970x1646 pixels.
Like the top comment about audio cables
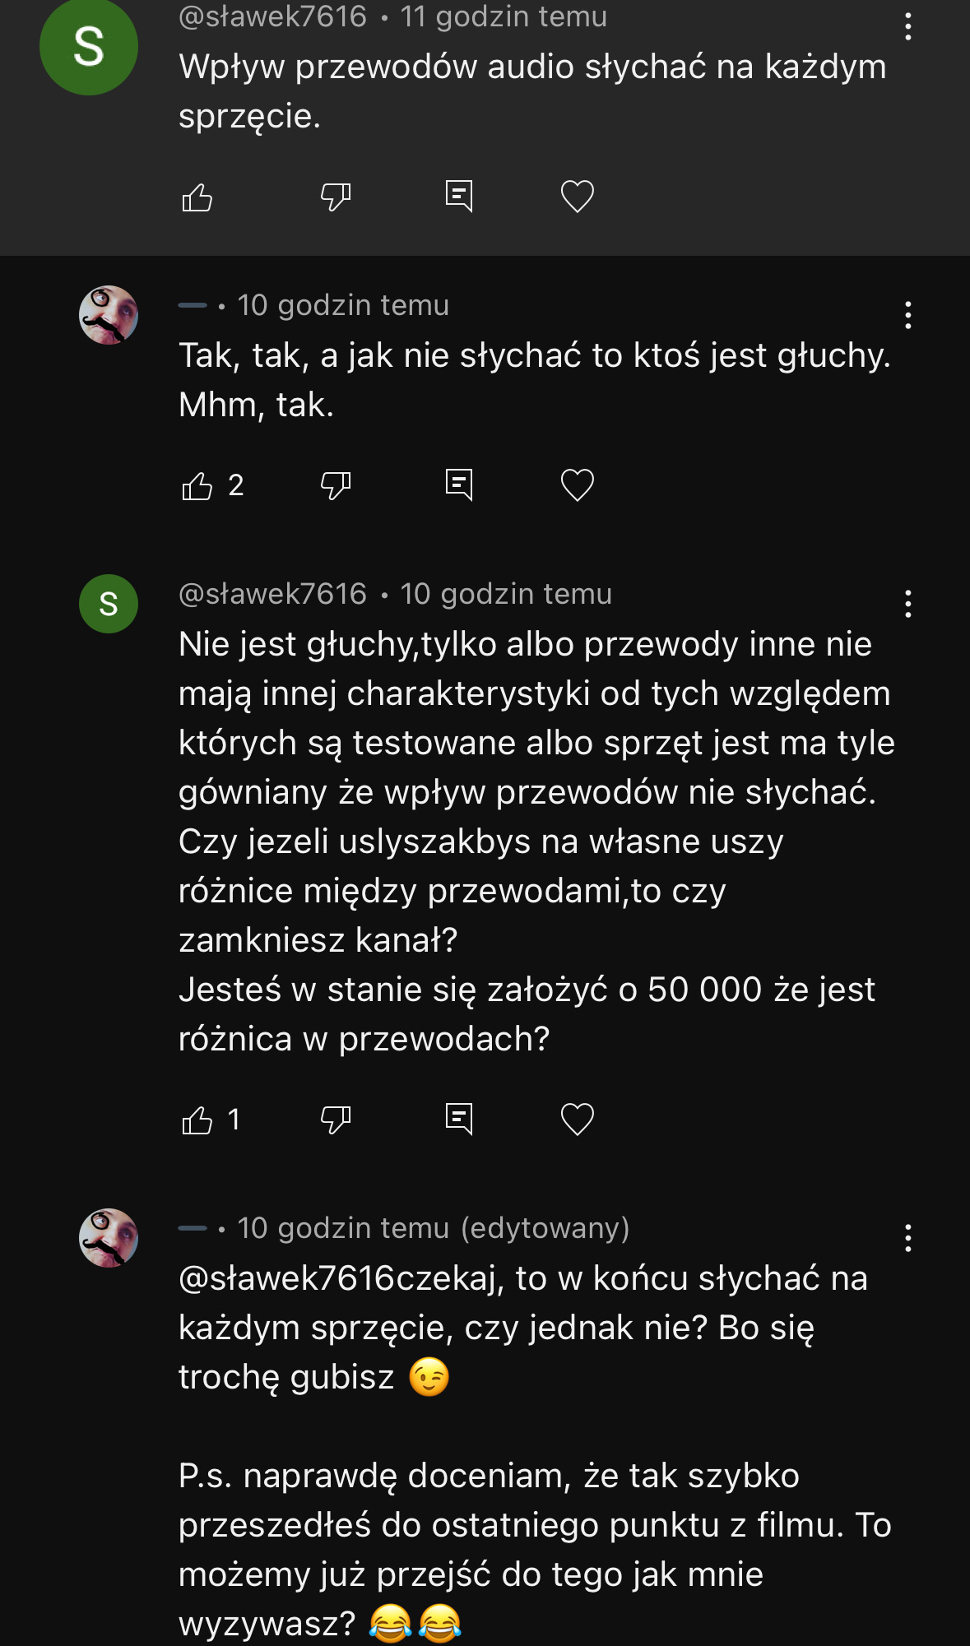[197, 197]
